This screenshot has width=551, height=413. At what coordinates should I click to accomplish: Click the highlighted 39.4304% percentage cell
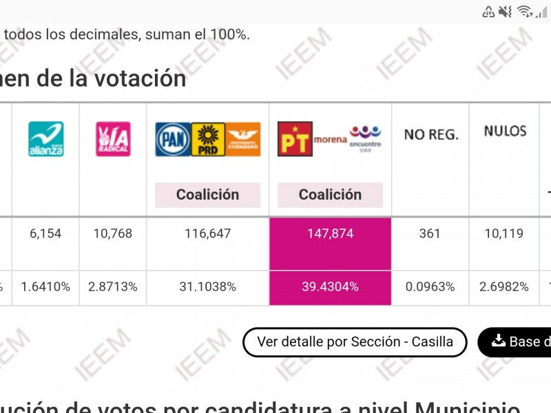(331, 288)
